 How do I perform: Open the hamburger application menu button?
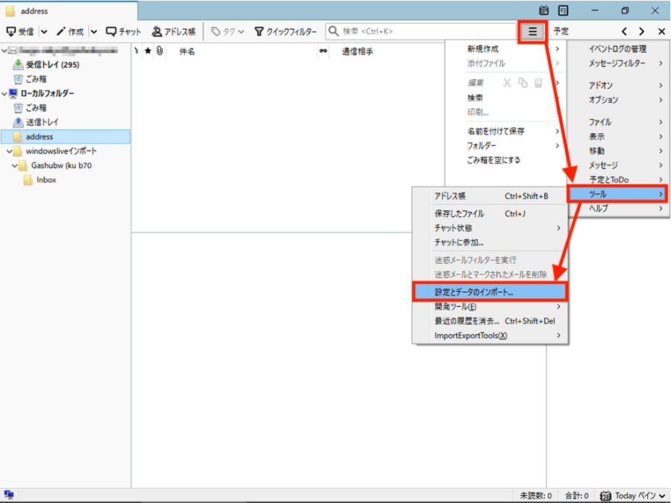532,31
